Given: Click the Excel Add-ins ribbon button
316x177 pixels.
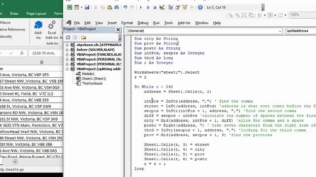Looking at the screenshot, I should coord(39,29).
